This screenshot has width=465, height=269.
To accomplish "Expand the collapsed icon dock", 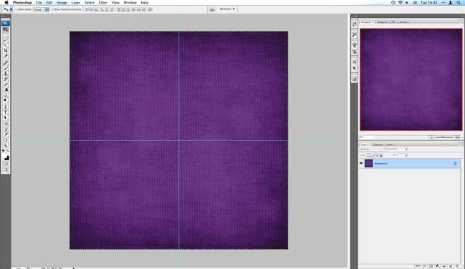I will click(x=356, y=16).
